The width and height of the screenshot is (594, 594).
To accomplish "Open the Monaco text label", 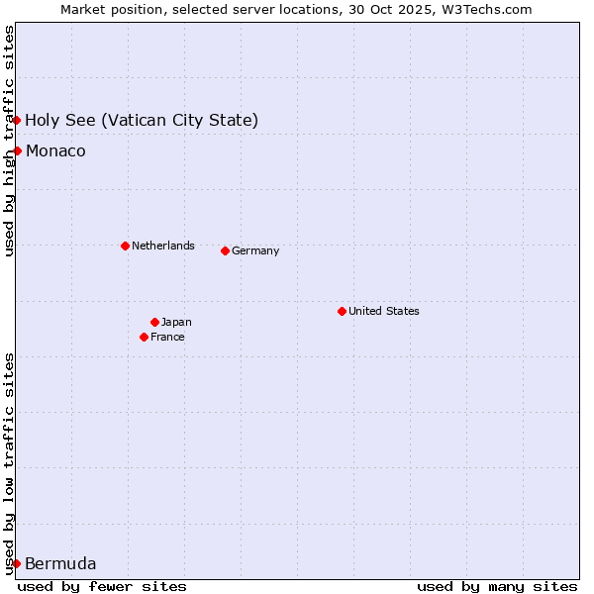I will pyautogui.click(x=55, y=151).
